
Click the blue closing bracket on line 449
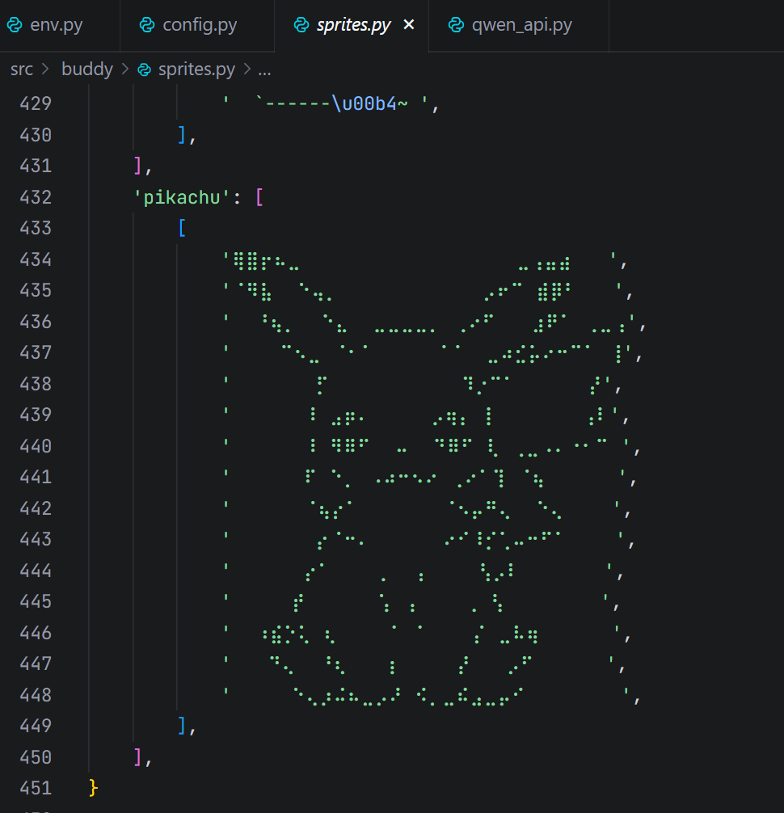182,726
